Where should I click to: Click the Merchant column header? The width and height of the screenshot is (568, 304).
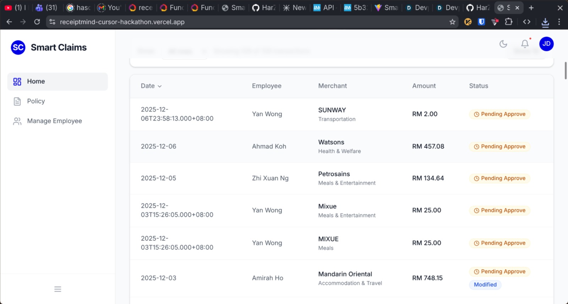click(x=332, y=86)
